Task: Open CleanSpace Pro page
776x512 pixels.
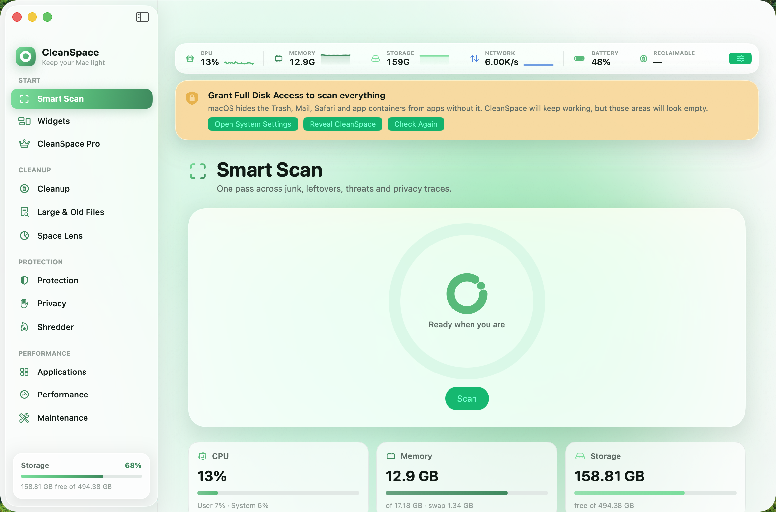Action: (x=82, y=144)
